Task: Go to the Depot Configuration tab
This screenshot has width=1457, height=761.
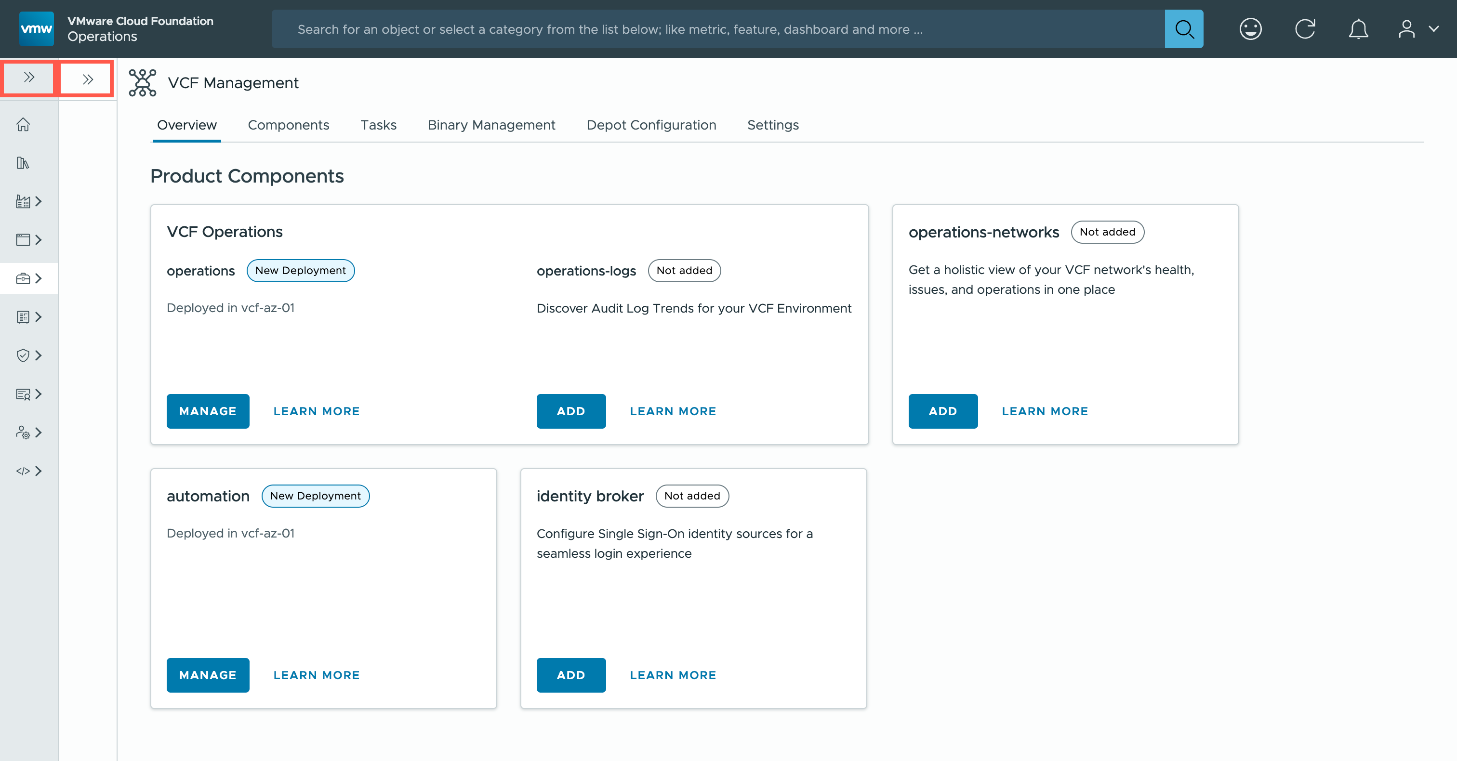Action: 651,125
